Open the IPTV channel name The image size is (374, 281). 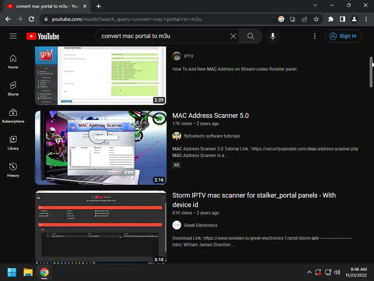pyautogui.click(x=188, y=56)
